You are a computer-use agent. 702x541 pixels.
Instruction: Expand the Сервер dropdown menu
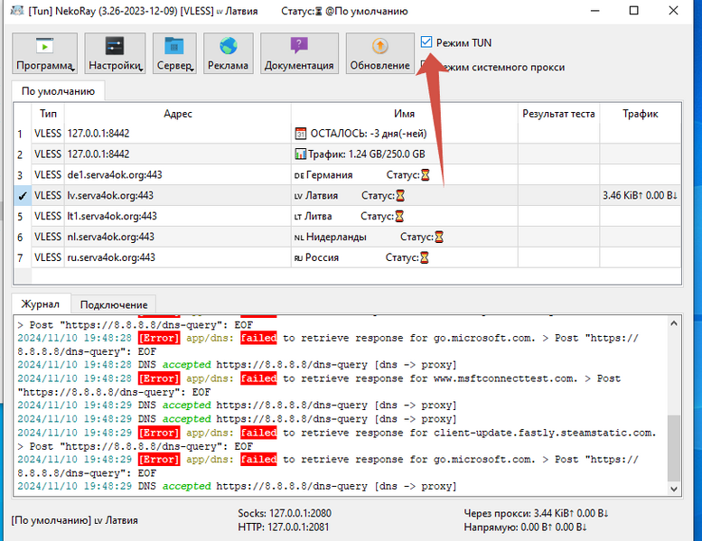click(174, 54)
